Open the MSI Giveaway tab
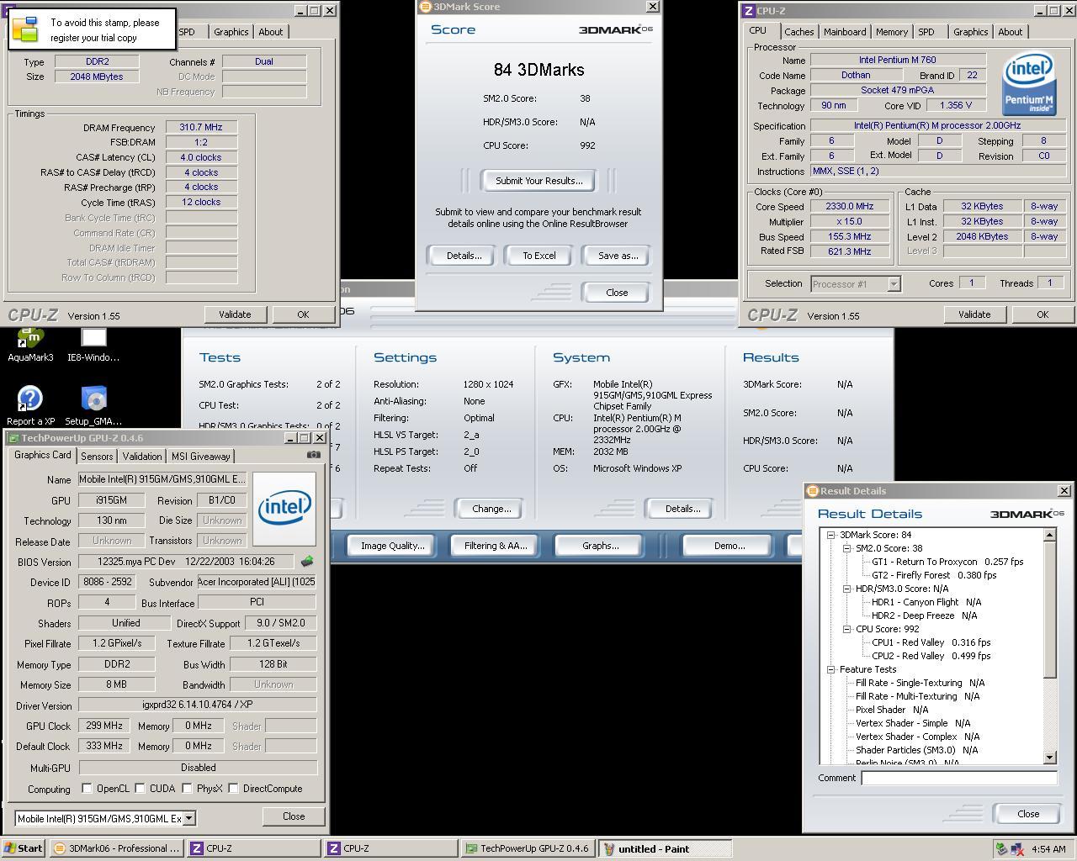Screen dimensions: 1077x861 pos(200,457)
